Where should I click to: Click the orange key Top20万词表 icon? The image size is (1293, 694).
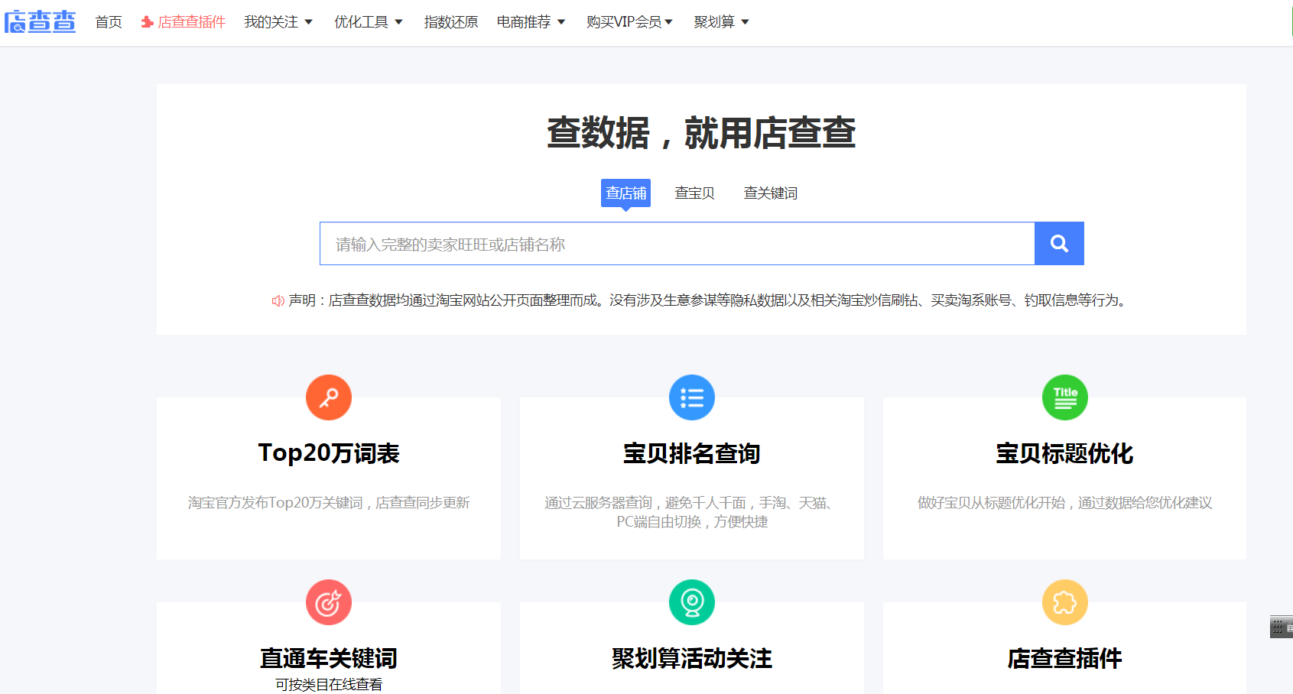(329, 397)
